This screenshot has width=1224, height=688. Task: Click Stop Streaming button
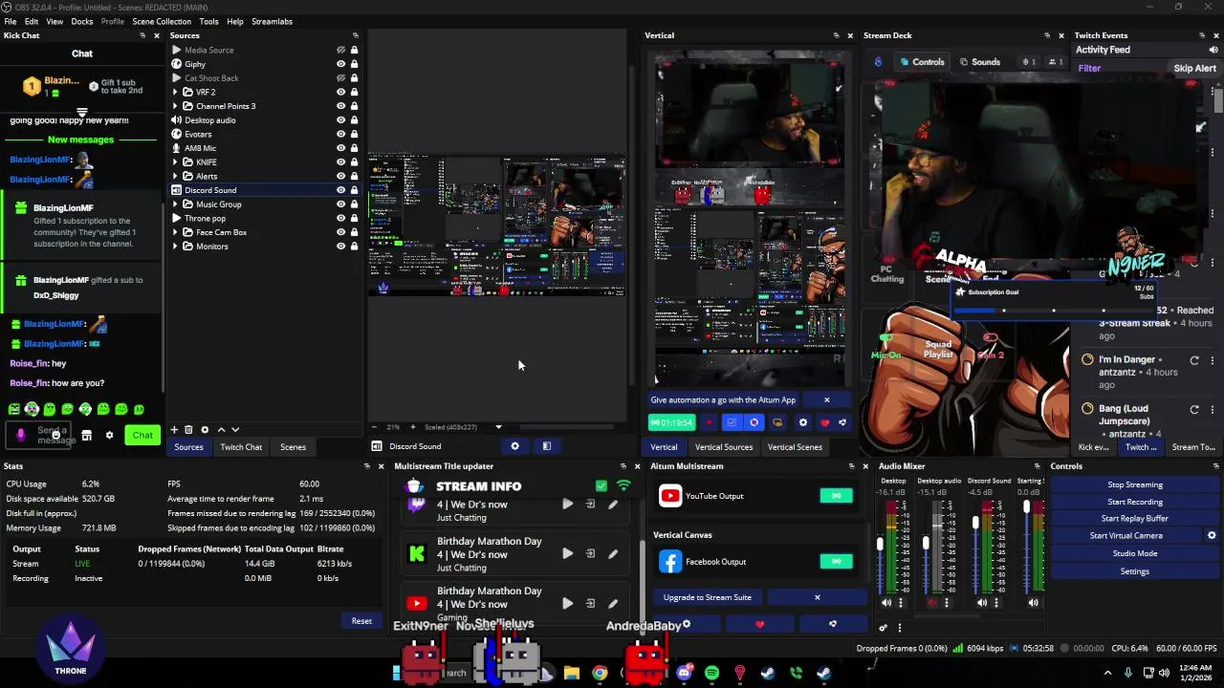1135,484
